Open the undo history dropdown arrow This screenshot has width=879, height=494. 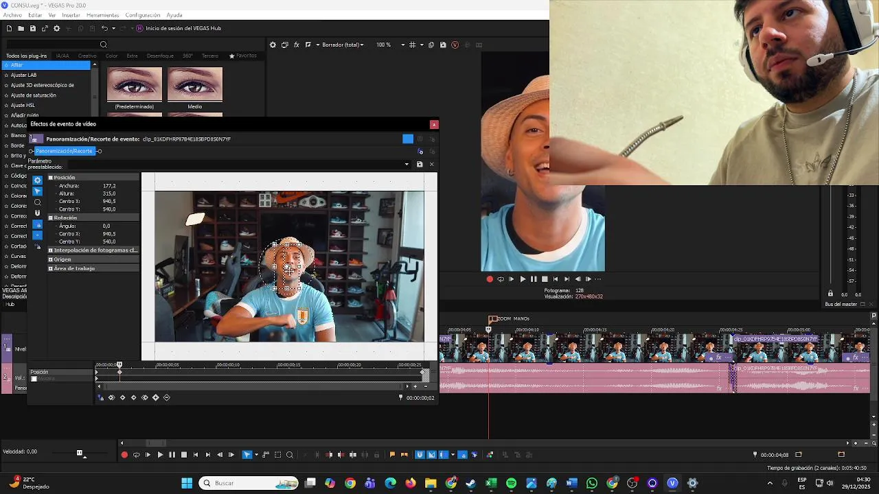click(x=113, y=28)
